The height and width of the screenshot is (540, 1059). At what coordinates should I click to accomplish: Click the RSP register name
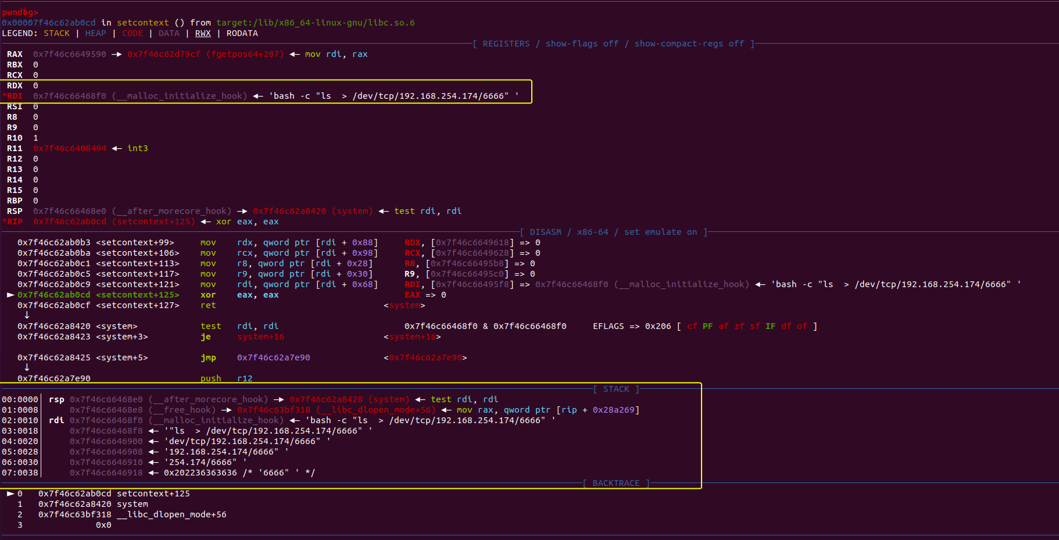coord(15,211)
